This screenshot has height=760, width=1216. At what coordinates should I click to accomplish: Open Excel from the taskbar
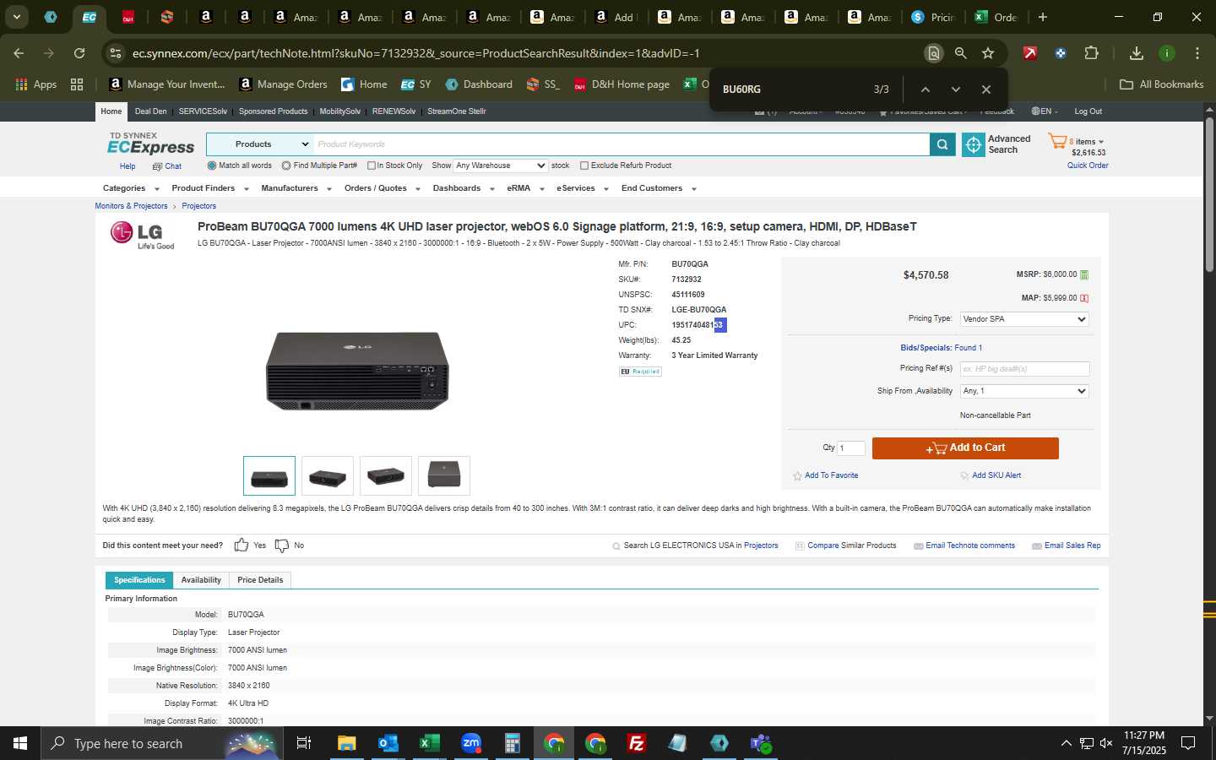[430, 743]
